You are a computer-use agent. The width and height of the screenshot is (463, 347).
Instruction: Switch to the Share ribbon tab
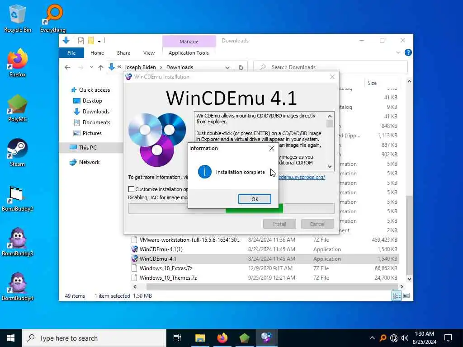tap(123, 53)
